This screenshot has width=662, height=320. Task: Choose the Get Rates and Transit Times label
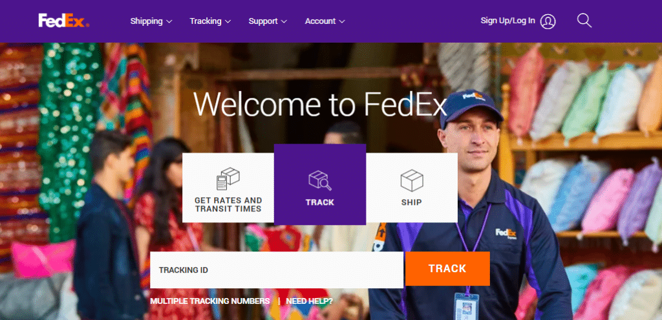[x=228, y=204]
